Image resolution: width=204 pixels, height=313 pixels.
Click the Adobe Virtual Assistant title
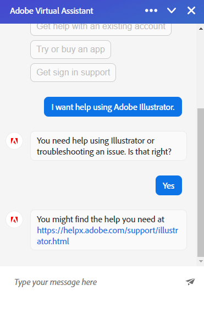52,11
